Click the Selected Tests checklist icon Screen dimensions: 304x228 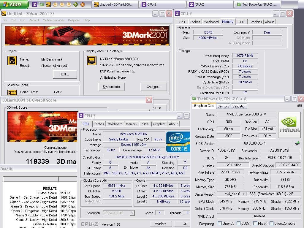(x=12, y=93)
